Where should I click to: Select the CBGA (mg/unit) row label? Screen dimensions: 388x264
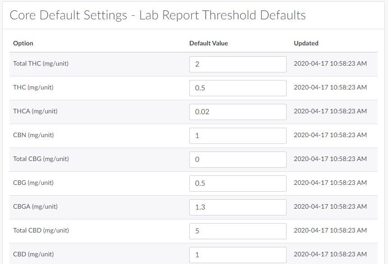pyautogui.click(x=35, y=206)
